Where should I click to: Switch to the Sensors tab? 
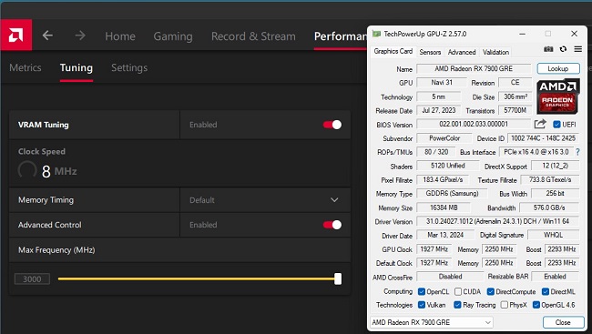pyautogui.click(x=430, y=52)
